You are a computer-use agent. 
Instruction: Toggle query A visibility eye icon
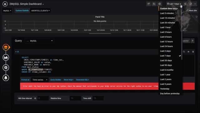(188, 51)
